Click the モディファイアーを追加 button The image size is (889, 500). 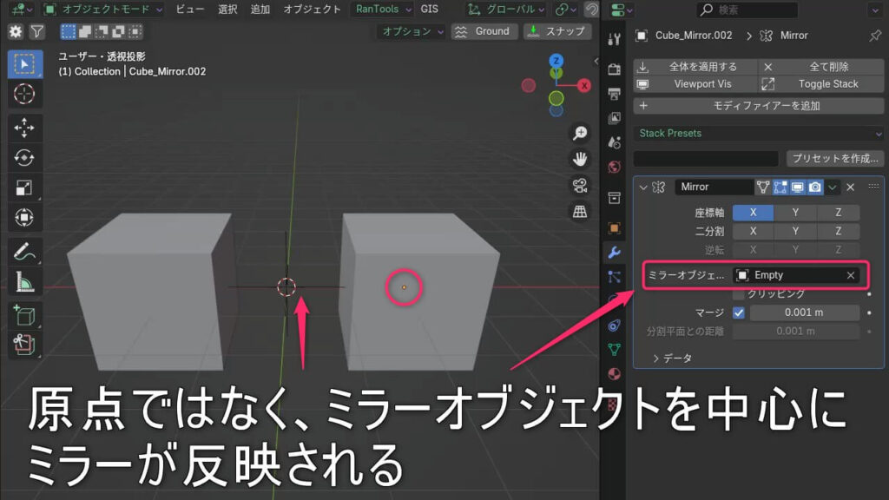click(759, 106)
